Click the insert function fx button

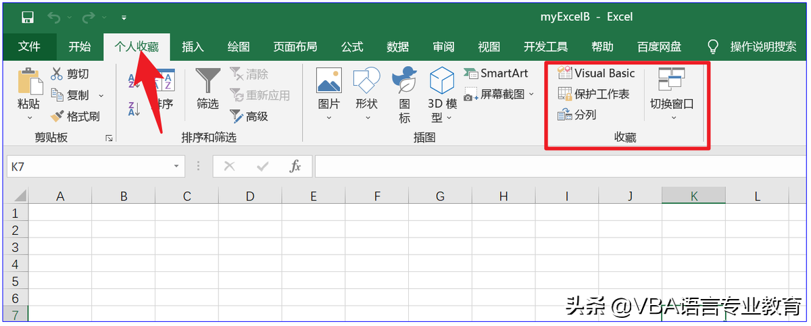click(295, 166)
